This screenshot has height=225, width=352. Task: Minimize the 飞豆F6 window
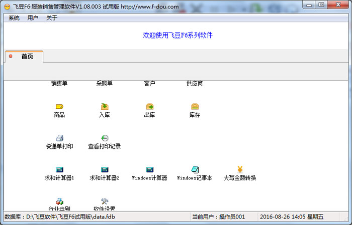[309, 5]
